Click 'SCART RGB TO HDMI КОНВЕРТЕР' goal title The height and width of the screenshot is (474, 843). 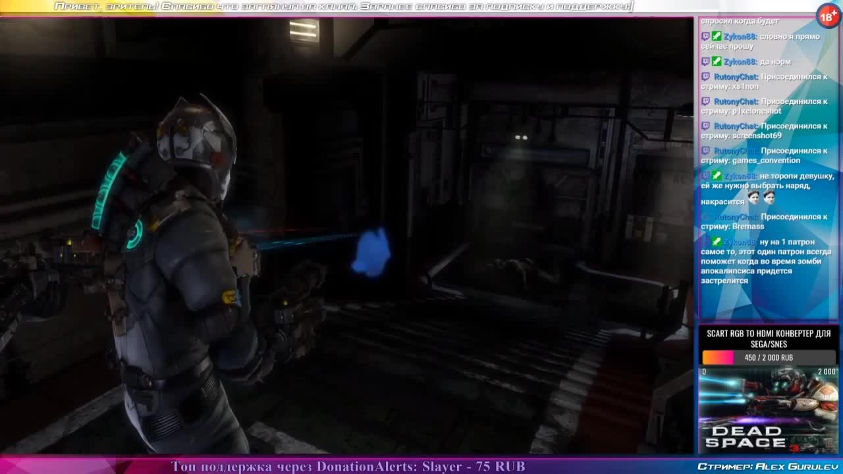[769, 338]
